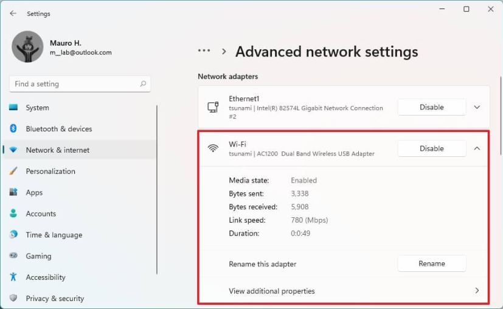Open breadcrumb ellipsis menu

pyautogui.click(x=204, y=52)
